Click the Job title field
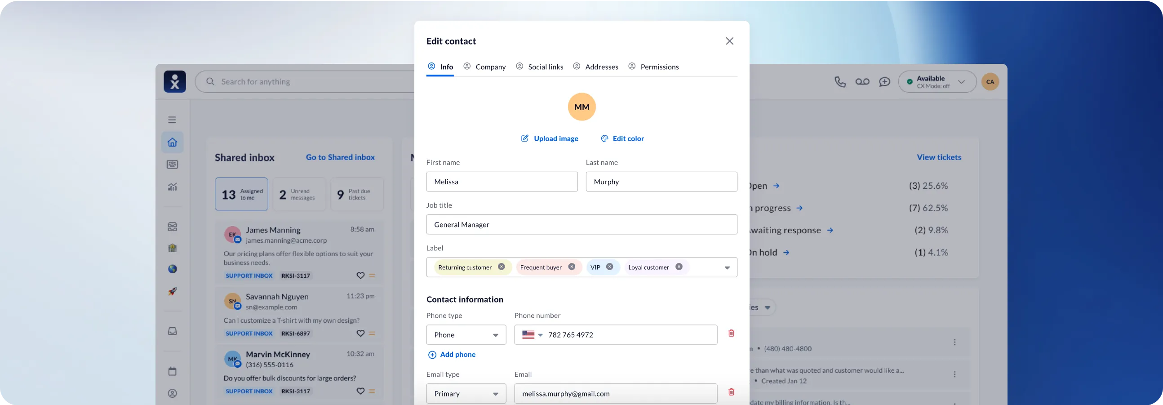 pyautogui.click(x=581, y=224)
